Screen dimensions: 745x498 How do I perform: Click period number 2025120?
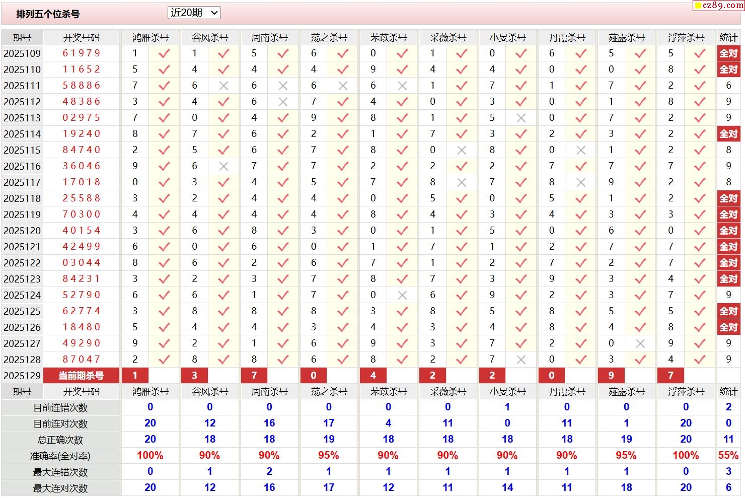[x=22, y=231]
